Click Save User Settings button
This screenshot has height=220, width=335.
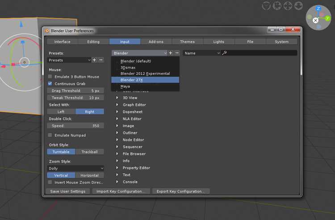click(x=68, y=191)
